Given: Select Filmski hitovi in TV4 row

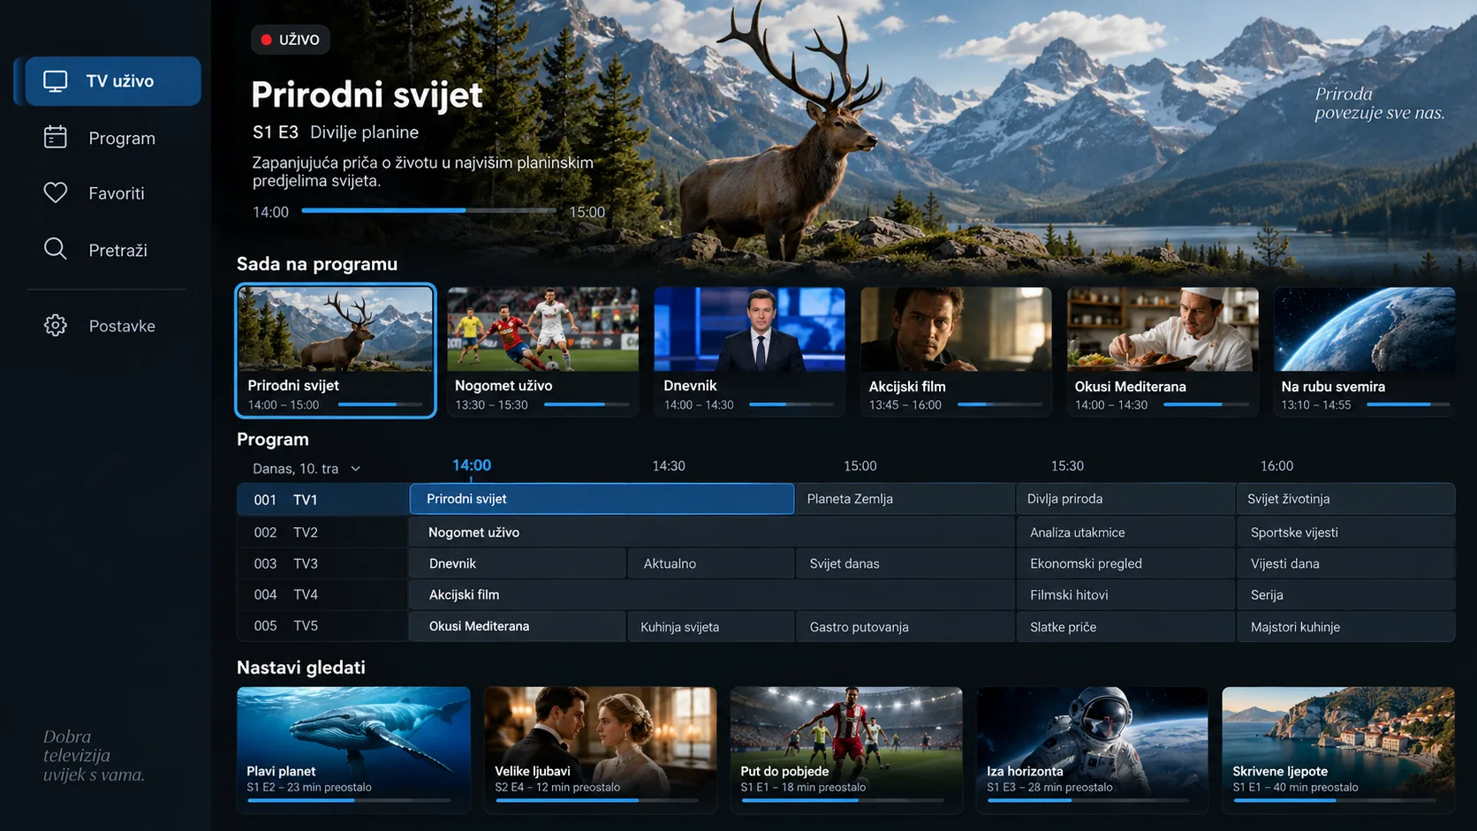Looking at the screenshot, I should tap(1125, 595).
